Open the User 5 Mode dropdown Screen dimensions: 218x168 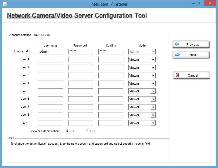click(x=142, y=91)
